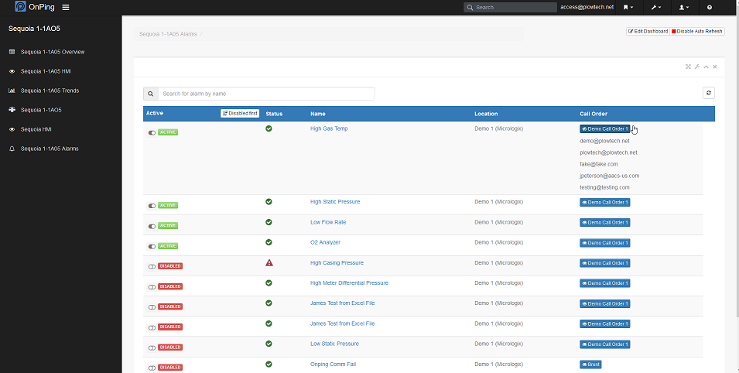The image size is (739, 373).
Task: Enable the High Casing Pressure alarm toggle
Action: coord(152,266)
